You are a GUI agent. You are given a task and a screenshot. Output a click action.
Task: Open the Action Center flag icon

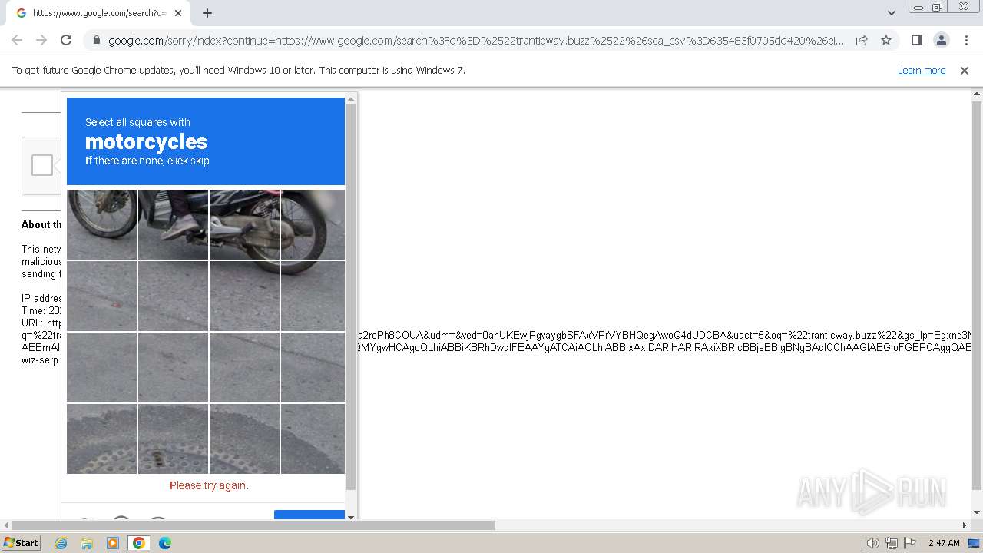click(x=909, y=543)
